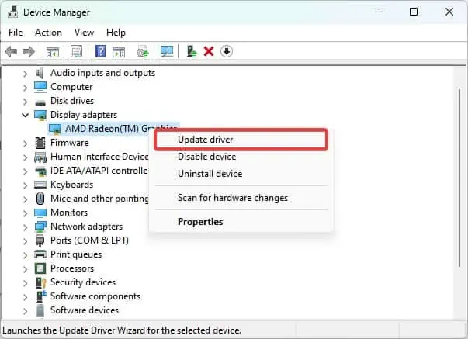
Task: Select the AMD Radeon(TM) Graphics entry
Action: [x=113, y=129]
